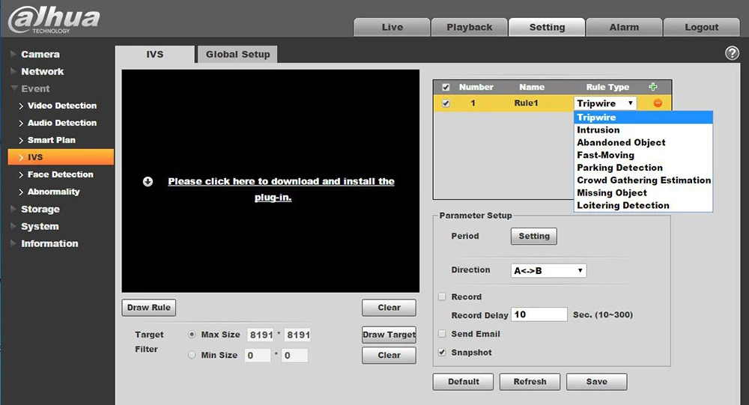Select the Max Size radio button

[192, 335]
